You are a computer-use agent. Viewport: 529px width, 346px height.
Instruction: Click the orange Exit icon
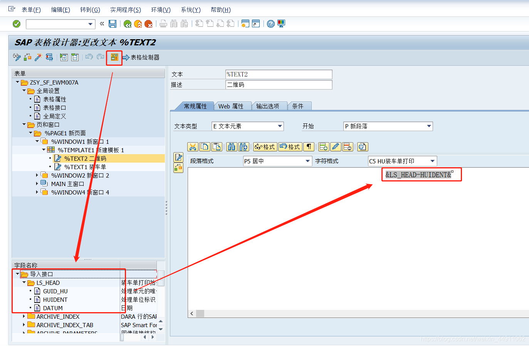(138, 24)
